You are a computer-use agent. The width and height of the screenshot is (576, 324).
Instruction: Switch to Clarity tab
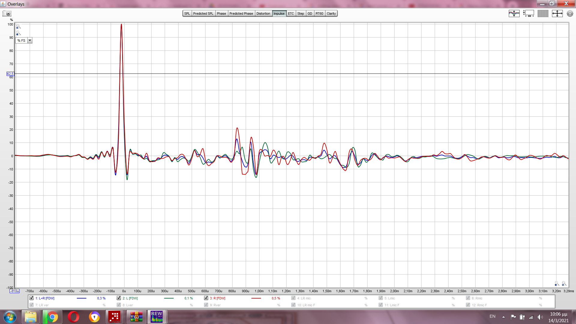tap(331, 13)
